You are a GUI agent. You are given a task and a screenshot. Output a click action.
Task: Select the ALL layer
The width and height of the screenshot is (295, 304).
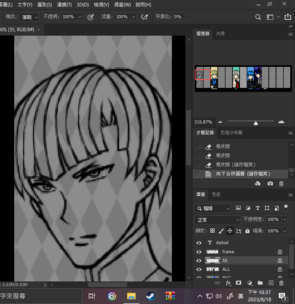pos(241,269)
